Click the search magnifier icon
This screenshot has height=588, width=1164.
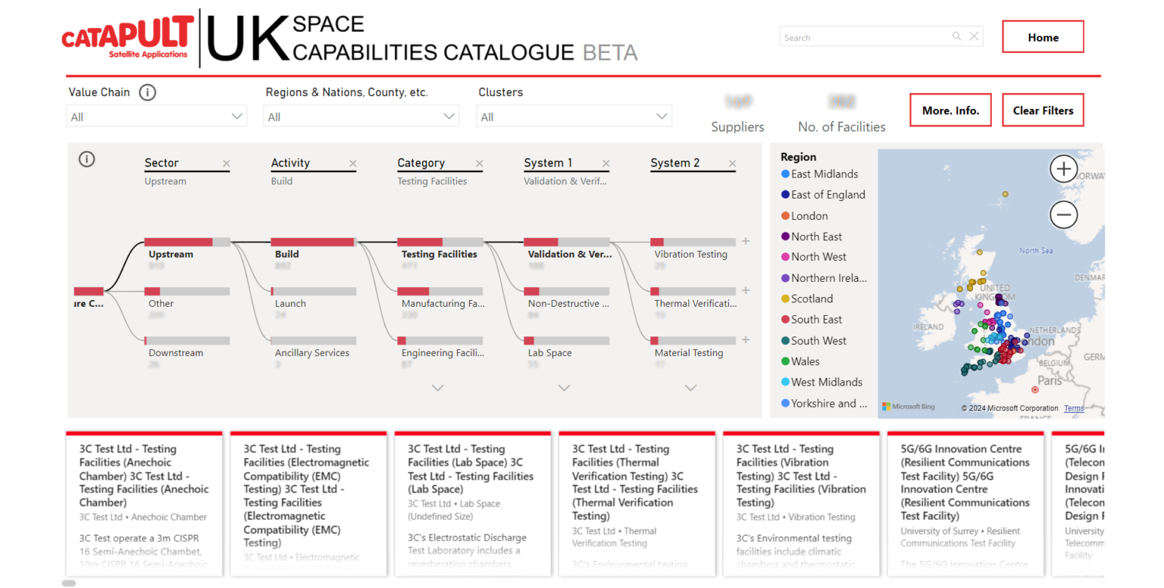(957, 36)
